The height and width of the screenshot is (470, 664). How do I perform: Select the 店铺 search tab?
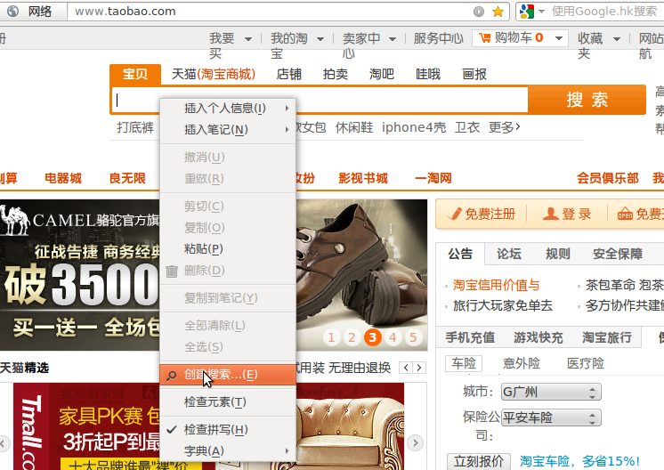(288, 75)
